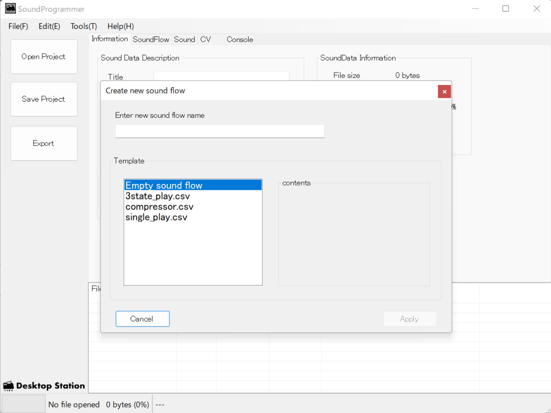The height and width of the screenshot is (413, 551).
Task: Select Empty sound flow template
Action: pos(164,186)
